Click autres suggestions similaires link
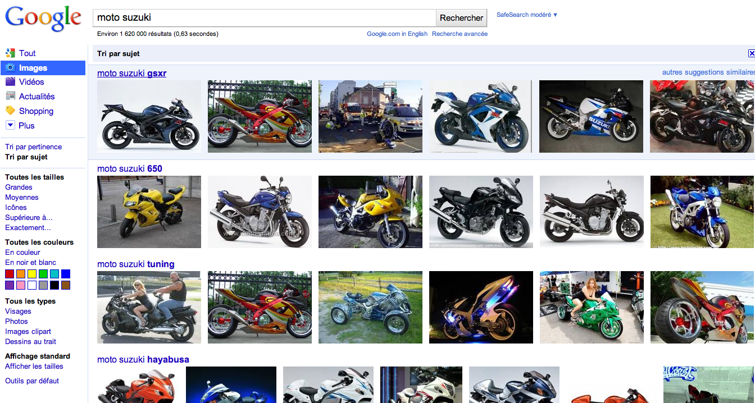Screen dimensions: 755x403 708,72
